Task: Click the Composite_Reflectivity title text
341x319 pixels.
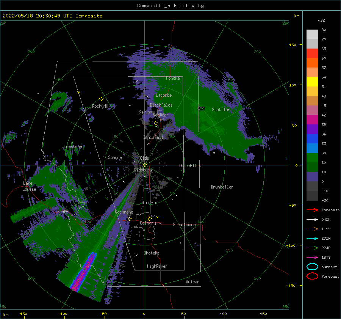Action: [170, 6]
